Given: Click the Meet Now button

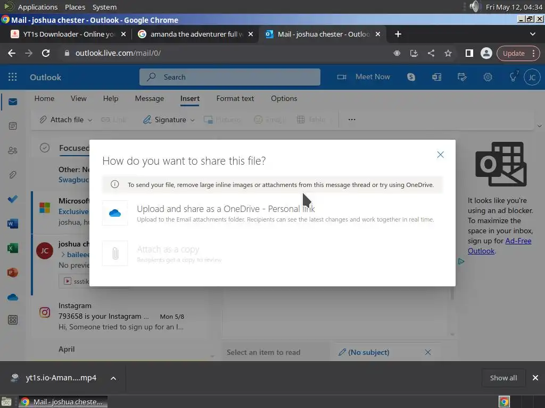Looking at the screenshot, I should coord(364,77).
